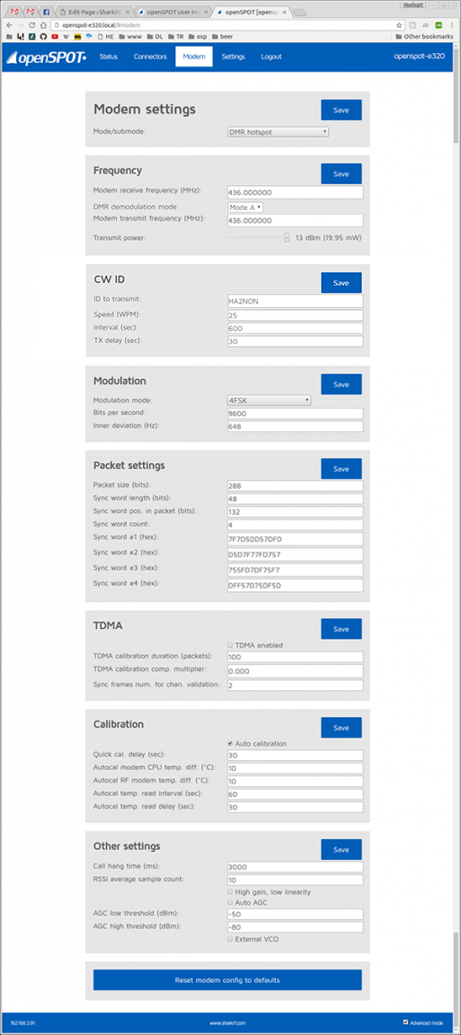The height and width of the screenshot is (1035, 461).
Task: Open the Mode/submode dropdown
Action: coord(278,131)
